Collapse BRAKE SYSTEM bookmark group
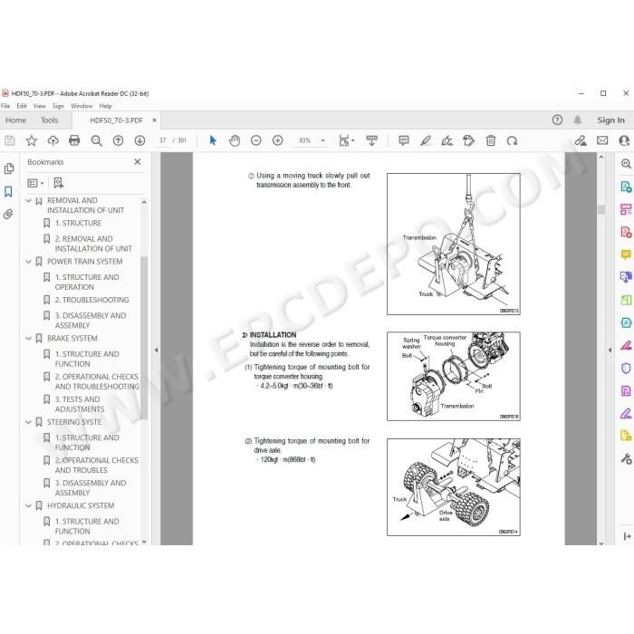Viewport: 634px width, 634px height. click(28, 339)
